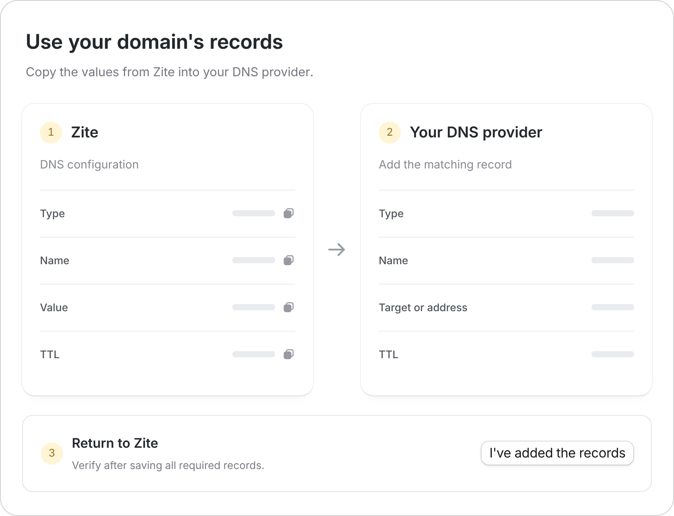Select the "Use your domain's records" heading

(x=154, y=42)
